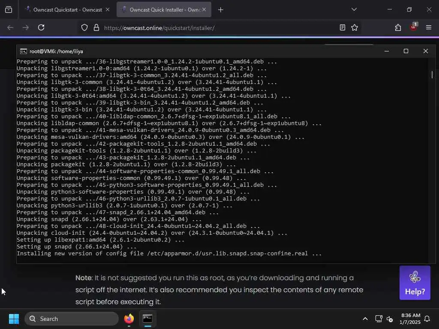Minimize the root@VM6 terminal window

click(387, 51)
